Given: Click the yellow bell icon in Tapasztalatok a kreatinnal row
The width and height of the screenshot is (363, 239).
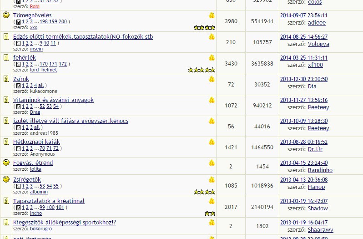Looking at the screenshot, I should [212, 201].
